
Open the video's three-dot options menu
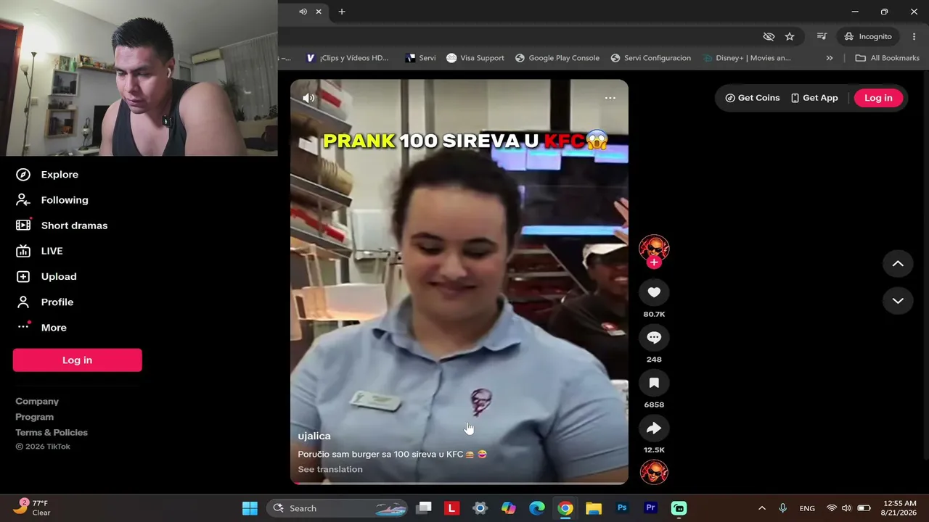pyautogui.click(x=610, y=98)
